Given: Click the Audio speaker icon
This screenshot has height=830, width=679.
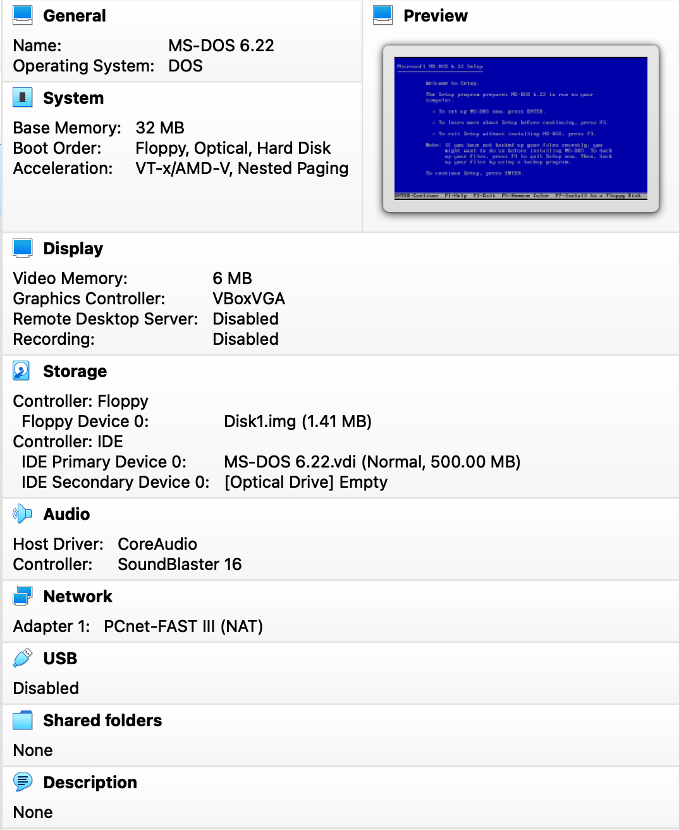Looking at the screenshot, I should pyautogui.click(x=21, y=513).
